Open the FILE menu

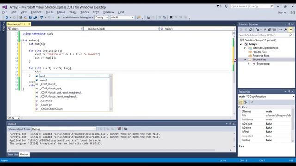(x=5, y=12)
